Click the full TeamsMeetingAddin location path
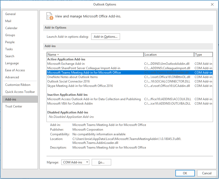219x179 pixels. [127, 141]
